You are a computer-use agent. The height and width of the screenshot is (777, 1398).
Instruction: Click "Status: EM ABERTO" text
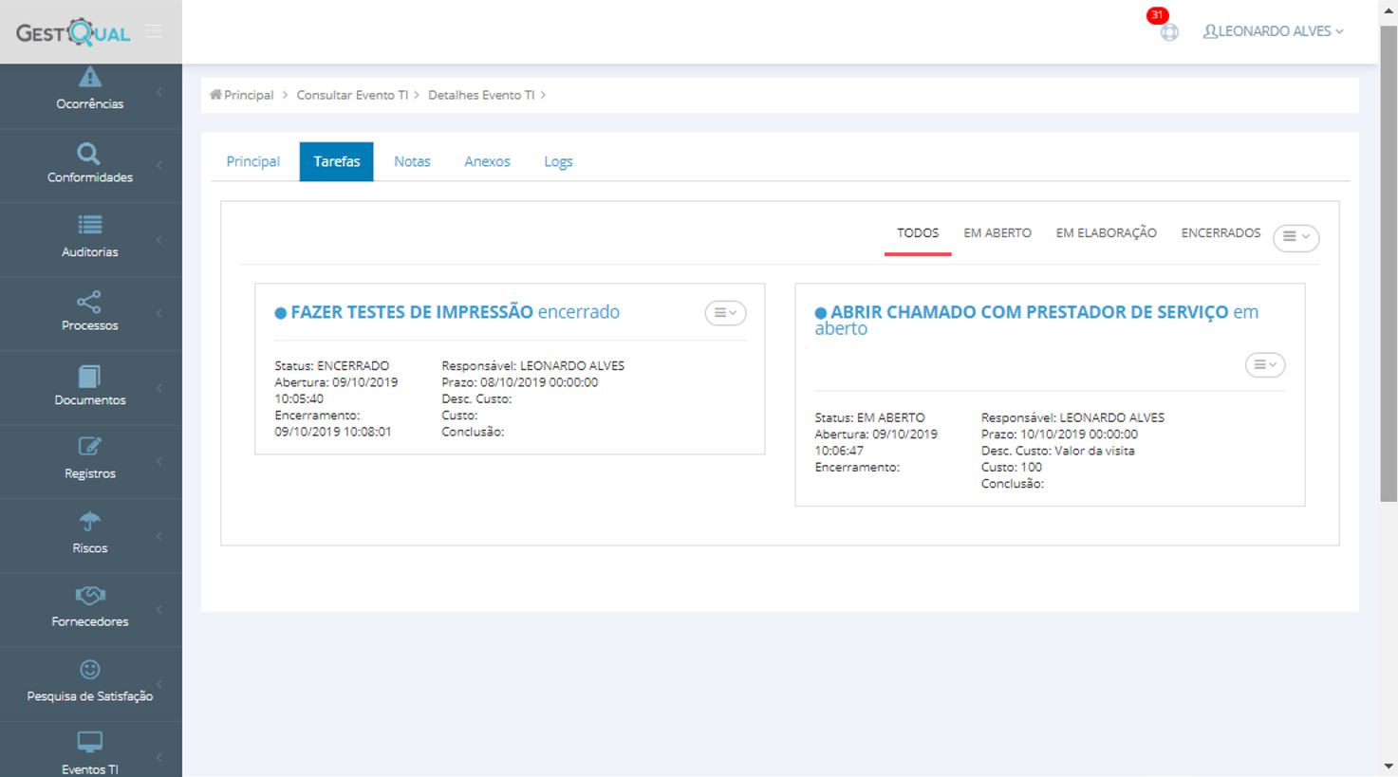click(x=869, y=417)
